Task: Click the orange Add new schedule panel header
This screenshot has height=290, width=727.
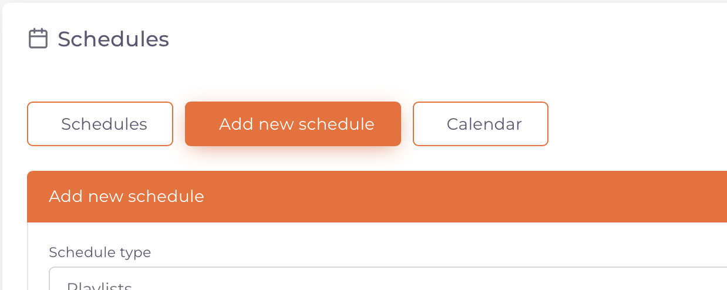Action: pos(376,197)
